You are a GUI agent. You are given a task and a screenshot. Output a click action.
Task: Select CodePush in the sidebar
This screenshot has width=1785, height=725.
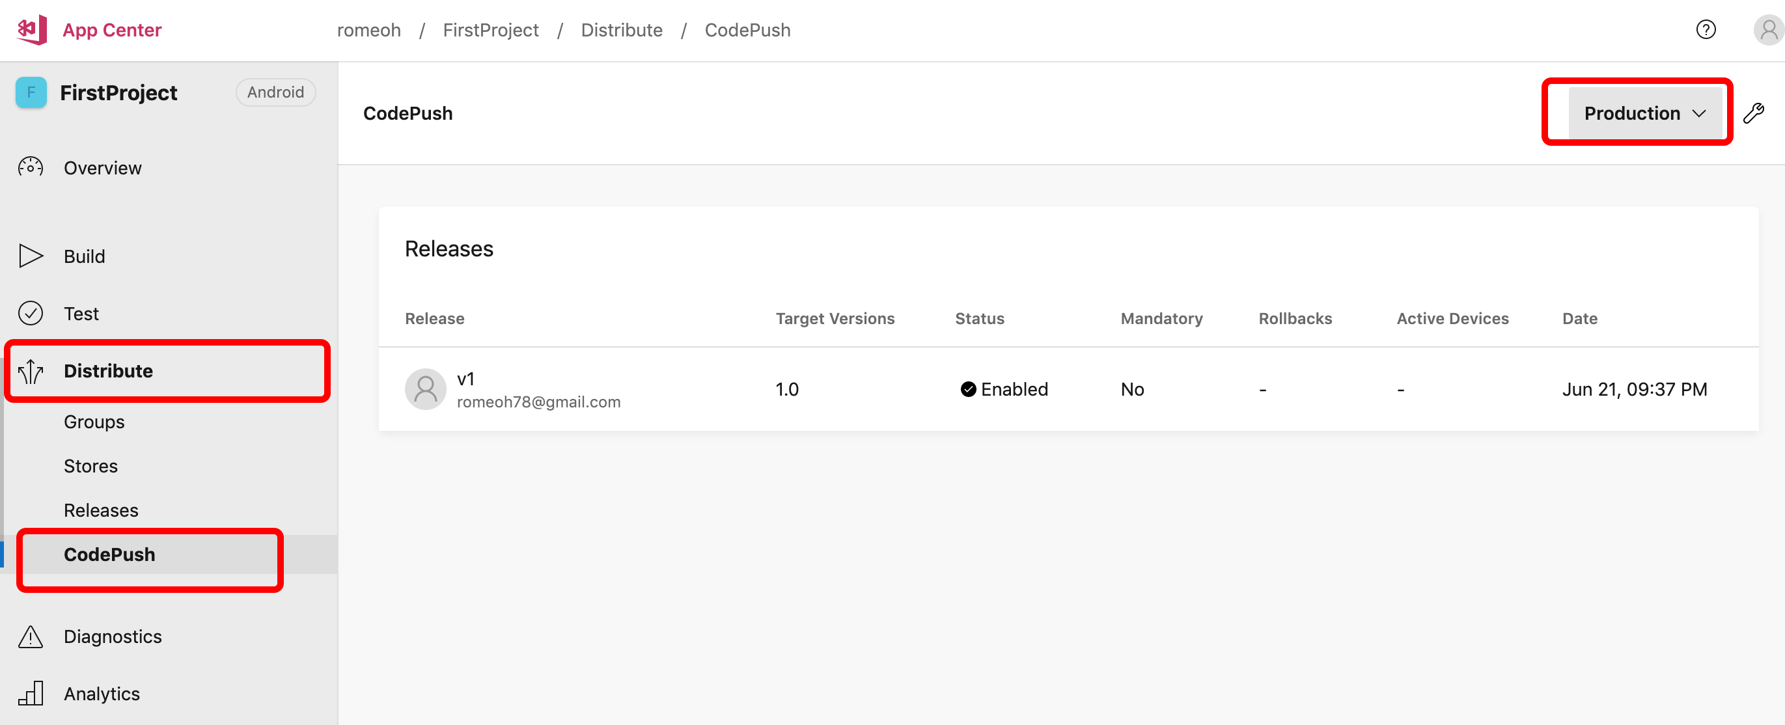[x=109, y=554]
